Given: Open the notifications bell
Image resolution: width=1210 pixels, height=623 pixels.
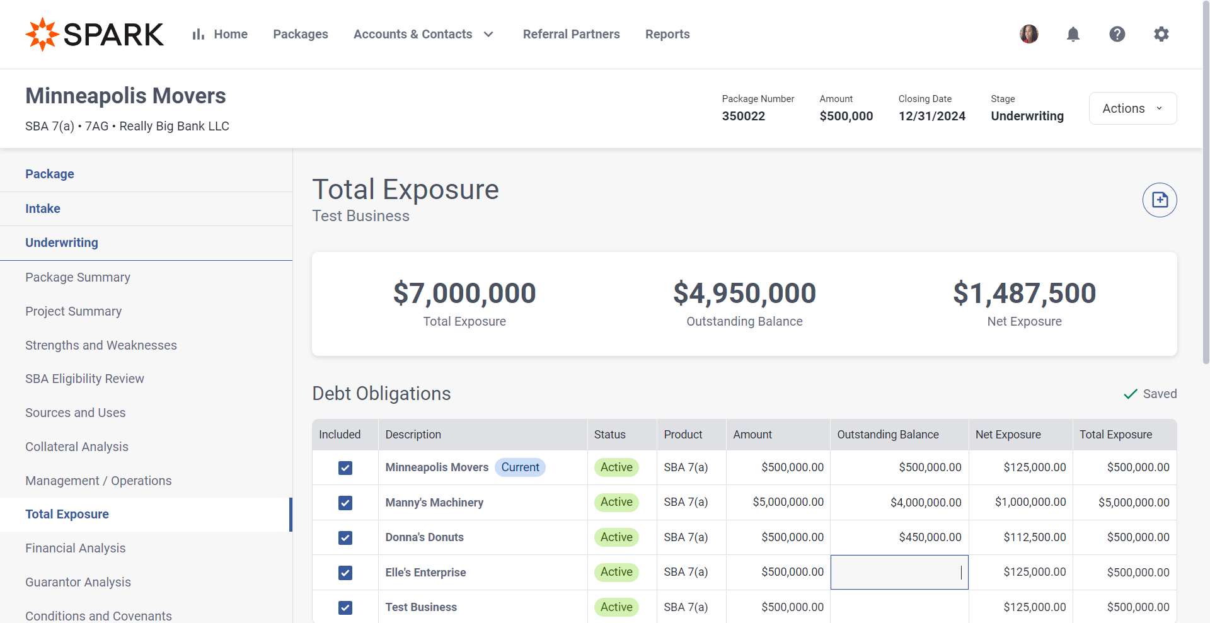Looking at the screenshot, I should coord(1073,34).
